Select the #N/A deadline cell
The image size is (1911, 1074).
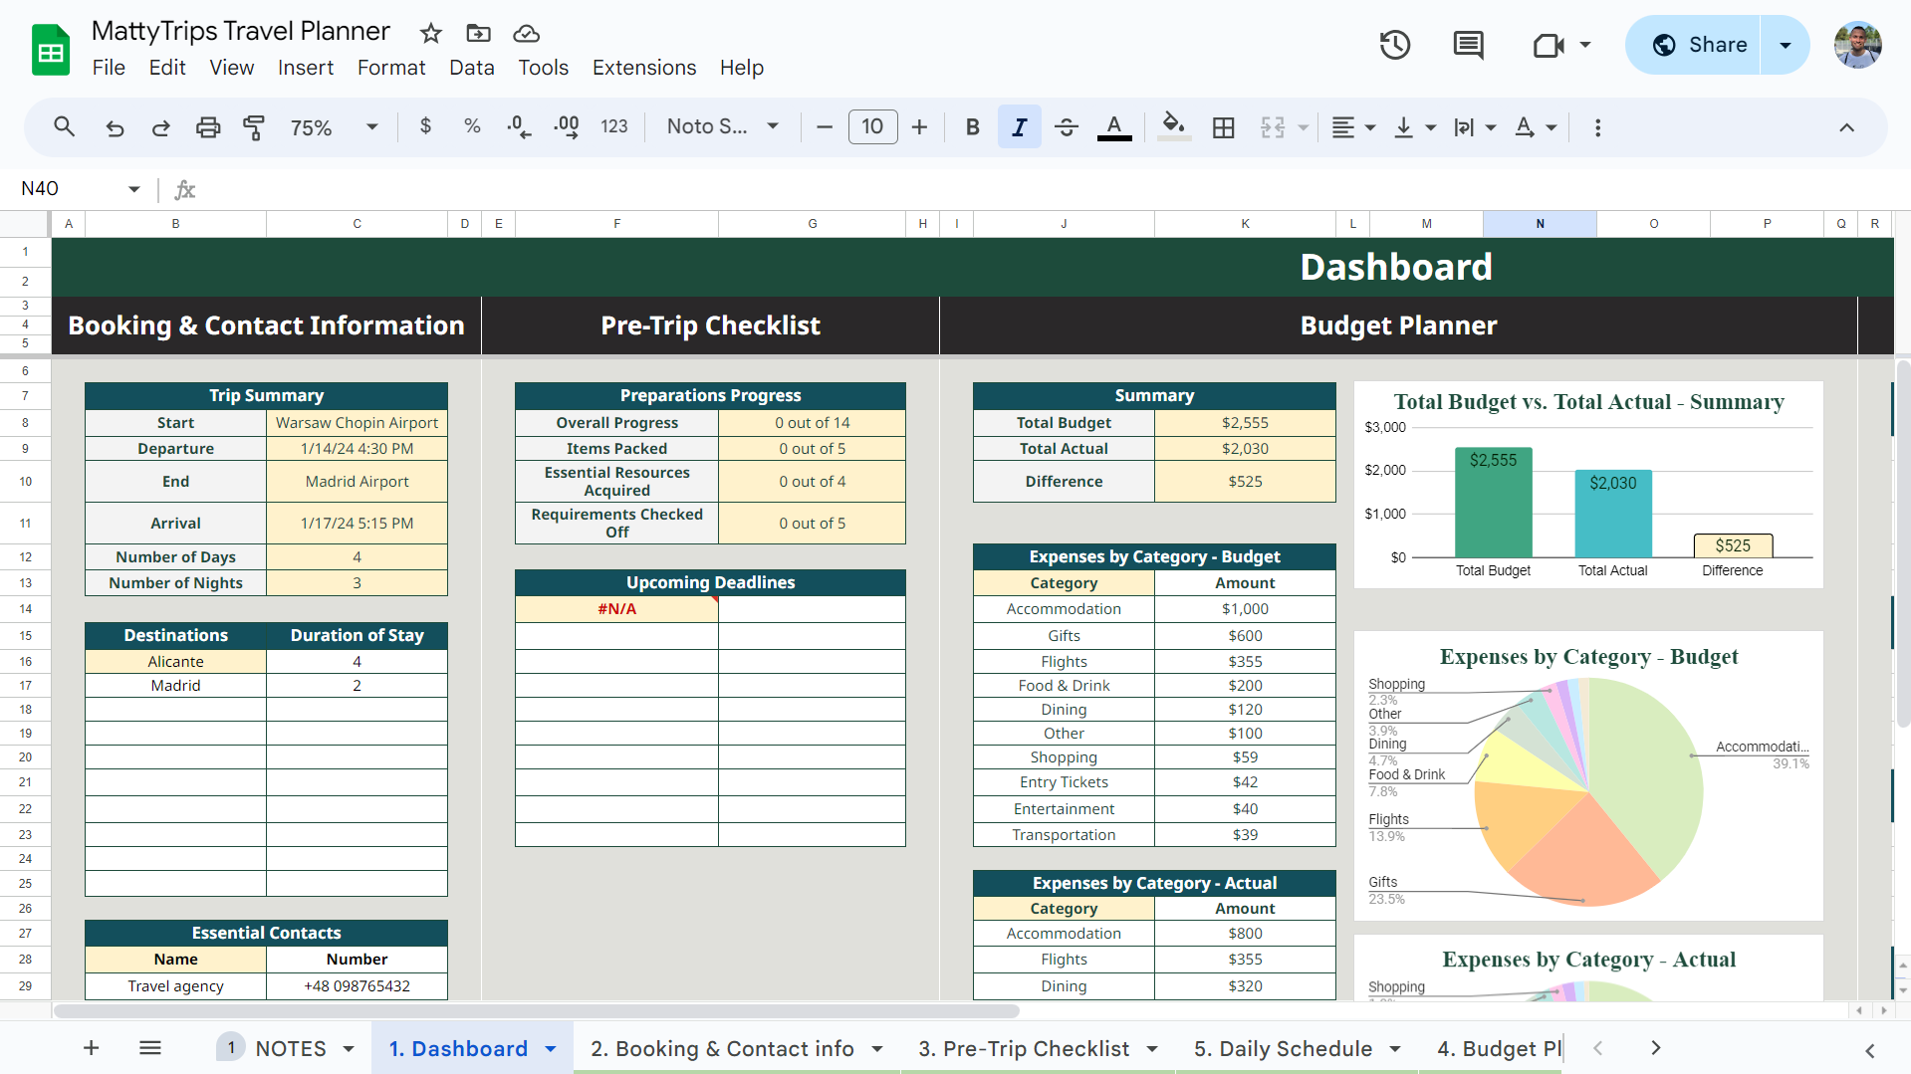click(616, 609)
